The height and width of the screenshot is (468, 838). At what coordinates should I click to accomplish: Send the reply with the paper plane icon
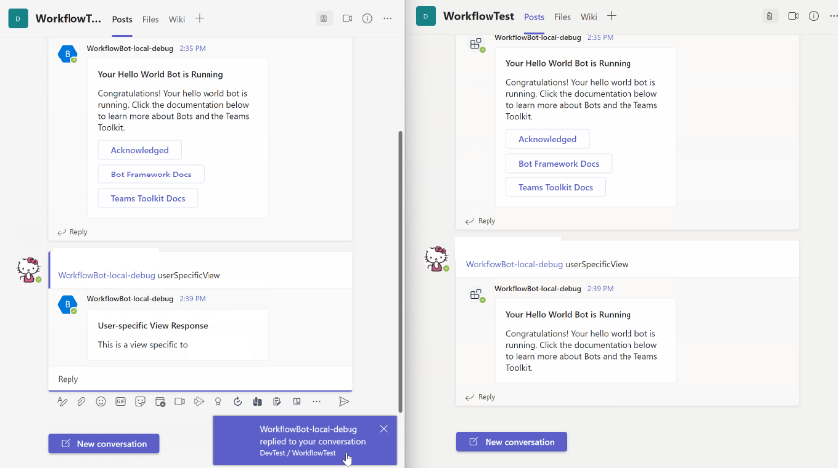pos(344,402)
